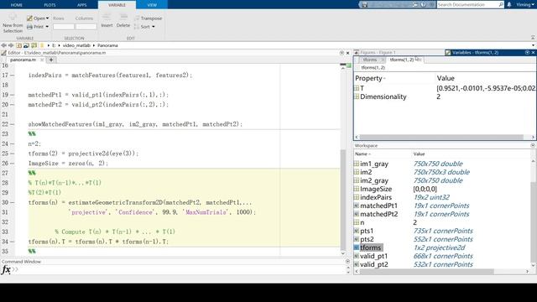Toggle breakpoint dash on line 30
The image size is (537, 302).
pyautogui.click(x=12, y=203)
